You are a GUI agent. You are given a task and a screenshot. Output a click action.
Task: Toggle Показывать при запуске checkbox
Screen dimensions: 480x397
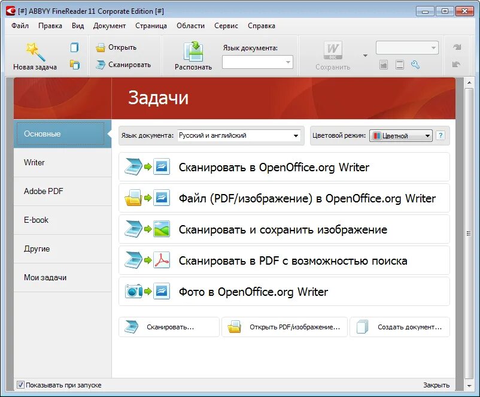pyautogui.click(x=20, y=385)
